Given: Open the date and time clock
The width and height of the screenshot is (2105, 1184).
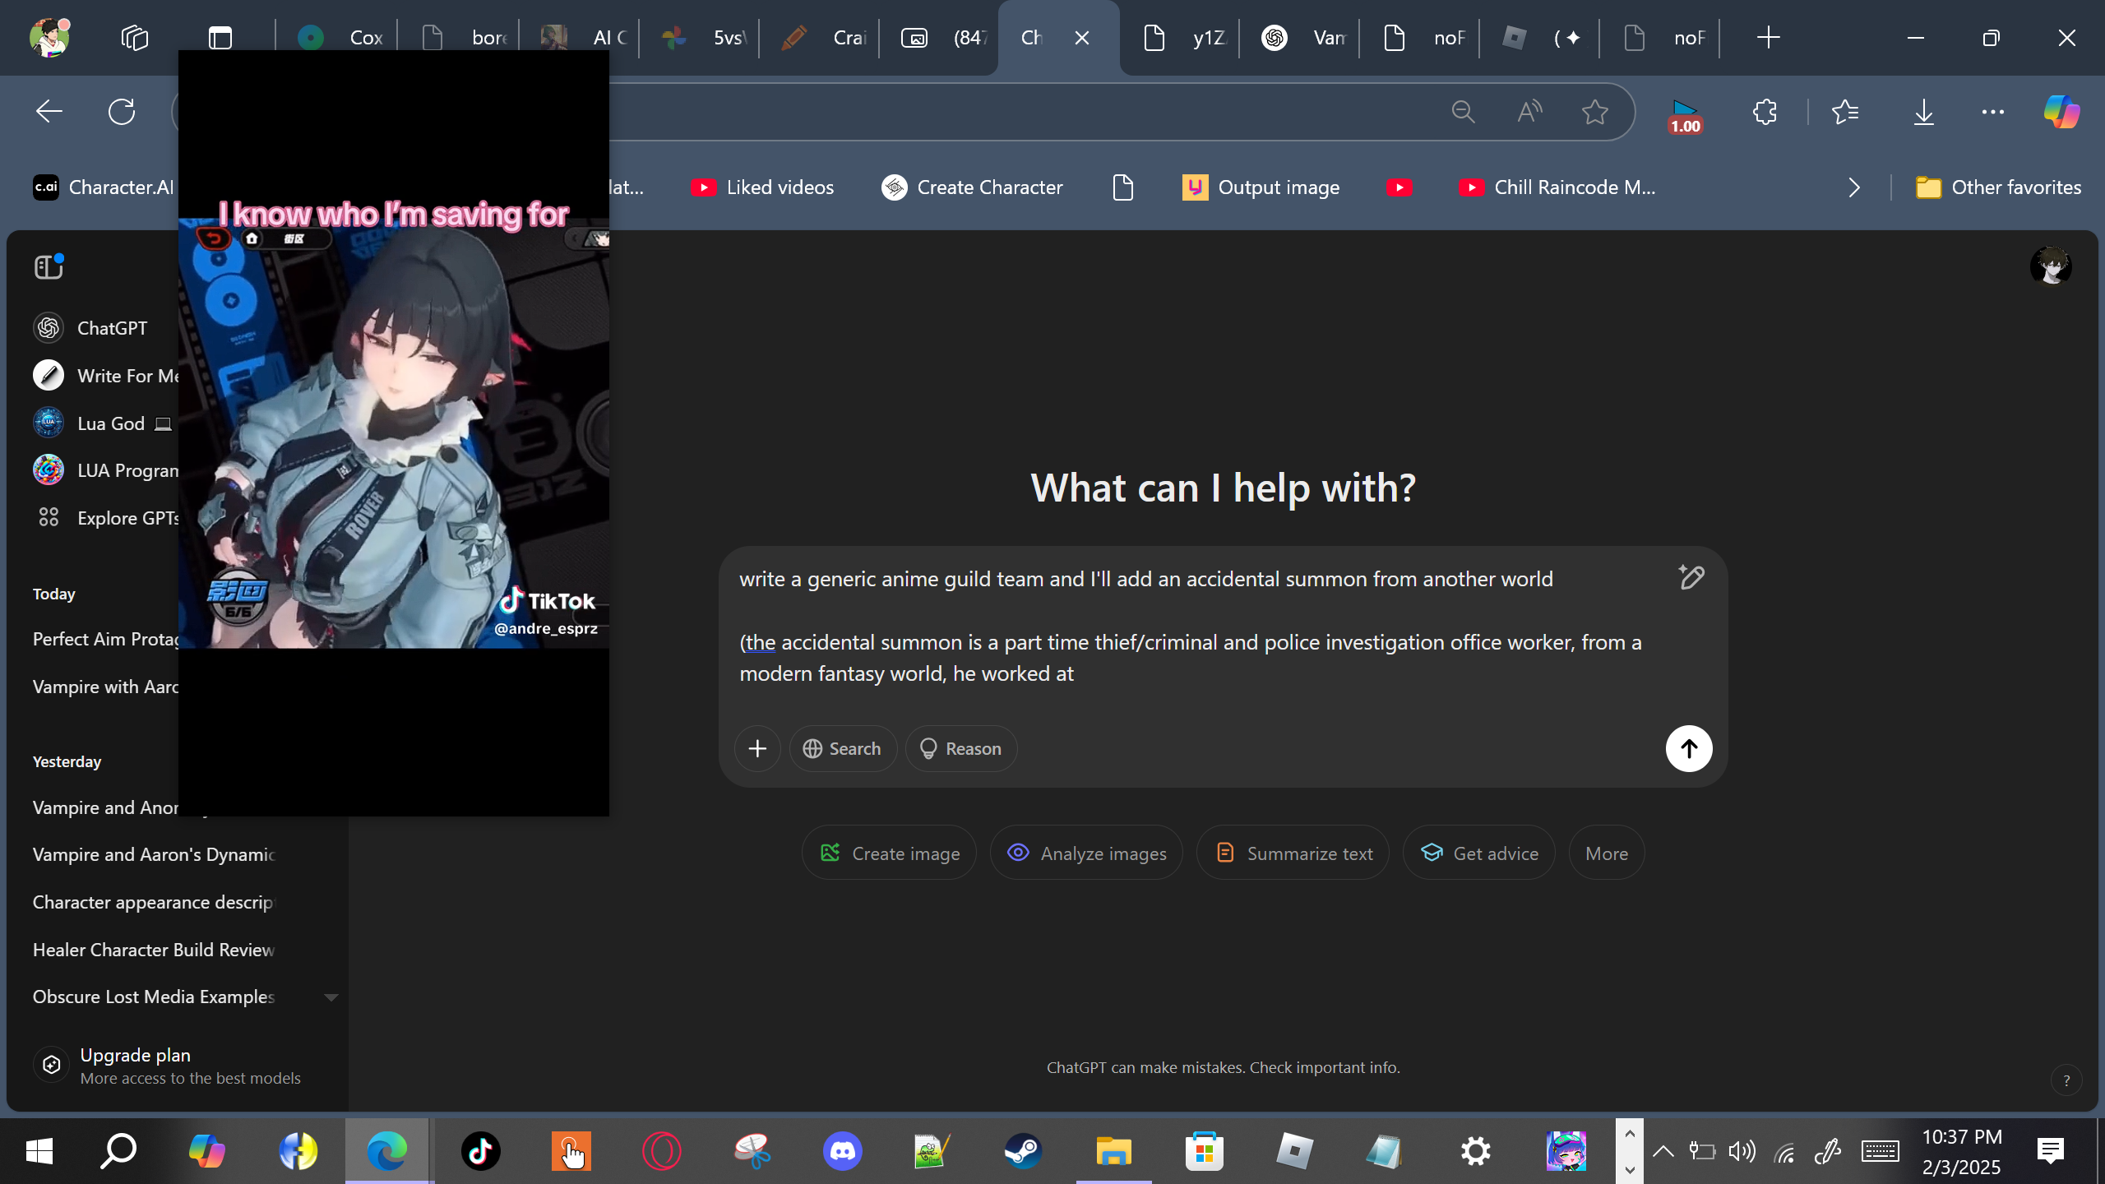Looking at the screenshot, I should (x=1962, y=1151).
